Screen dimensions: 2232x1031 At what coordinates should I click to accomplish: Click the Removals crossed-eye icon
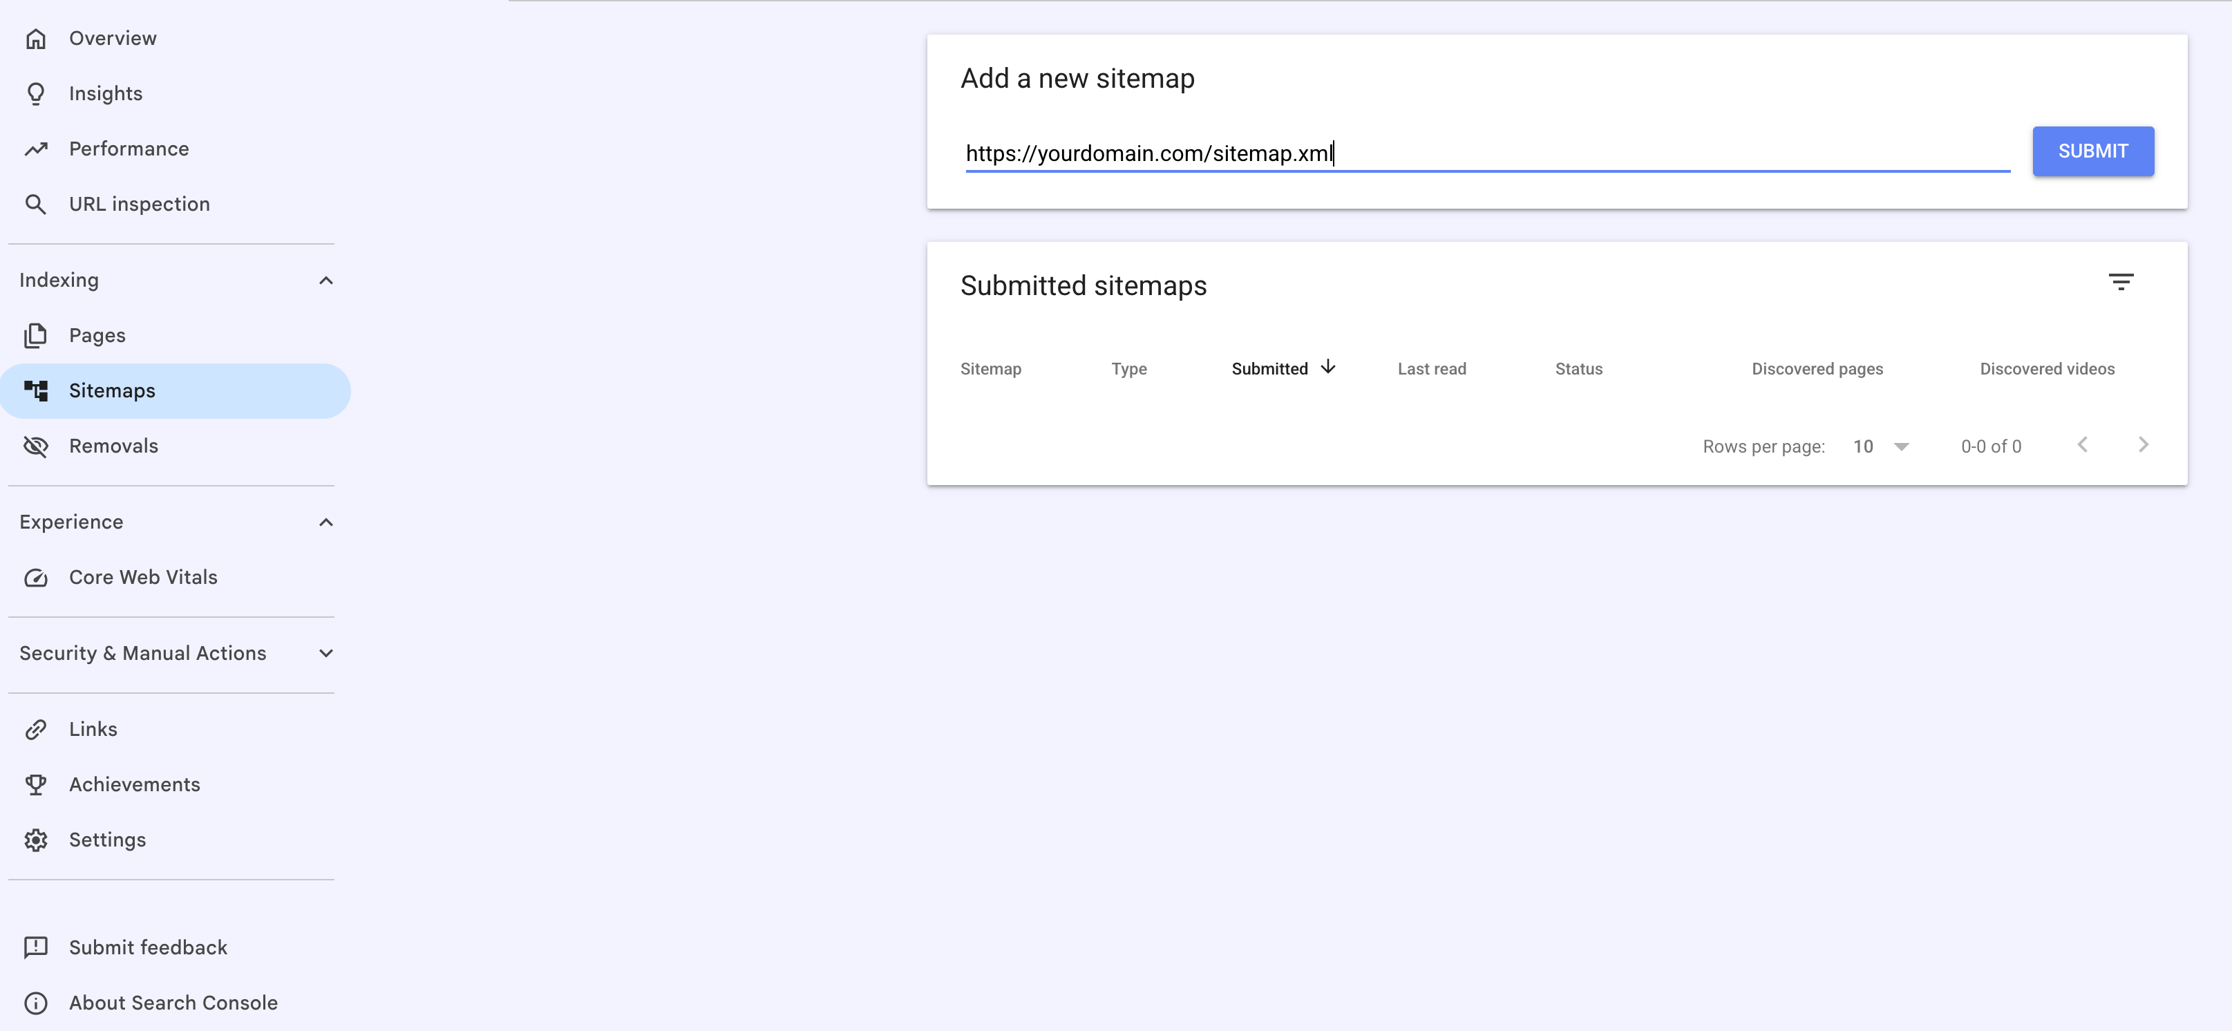(x=35, y=446)
